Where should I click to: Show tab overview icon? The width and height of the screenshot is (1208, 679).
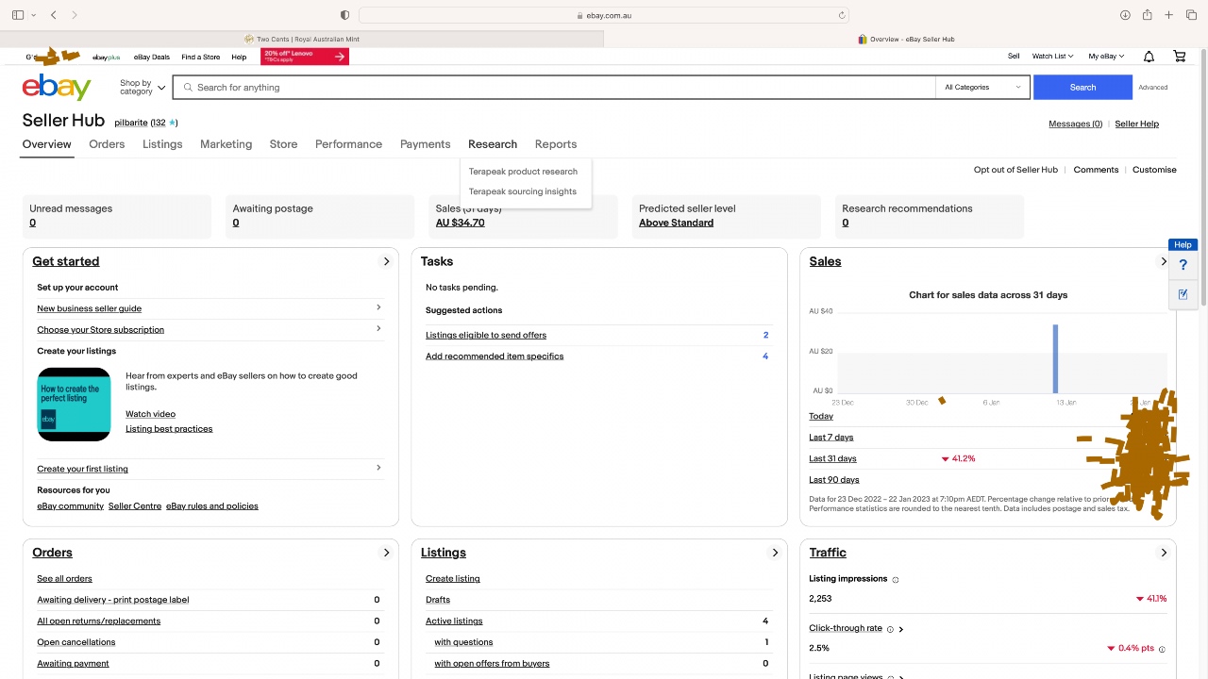[x=1191, y=15]
